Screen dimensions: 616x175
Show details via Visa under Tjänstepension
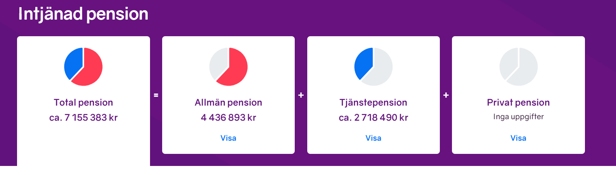click(374, 138)
